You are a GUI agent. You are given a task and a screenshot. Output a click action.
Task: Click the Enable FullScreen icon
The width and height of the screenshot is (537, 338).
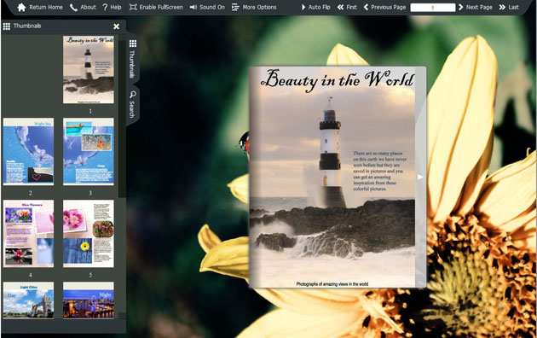[133, 7]
